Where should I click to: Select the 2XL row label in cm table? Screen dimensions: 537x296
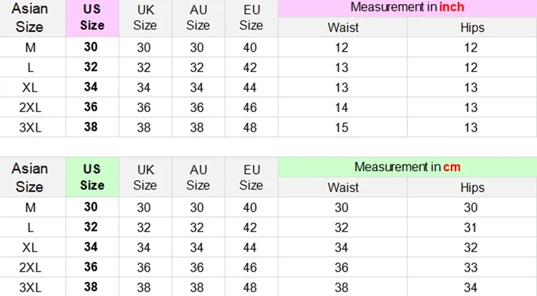tap(30, 267)
